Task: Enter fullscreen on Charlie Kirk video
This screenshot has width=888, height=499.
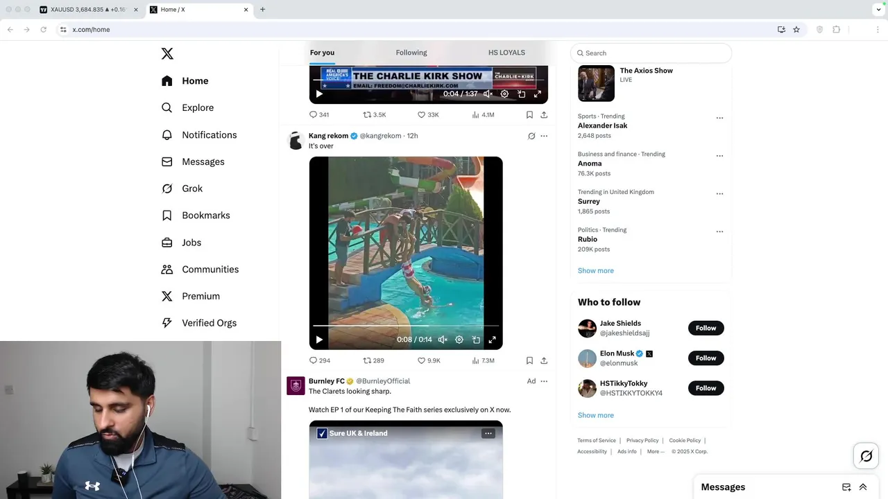Action: tap(538, 94)
